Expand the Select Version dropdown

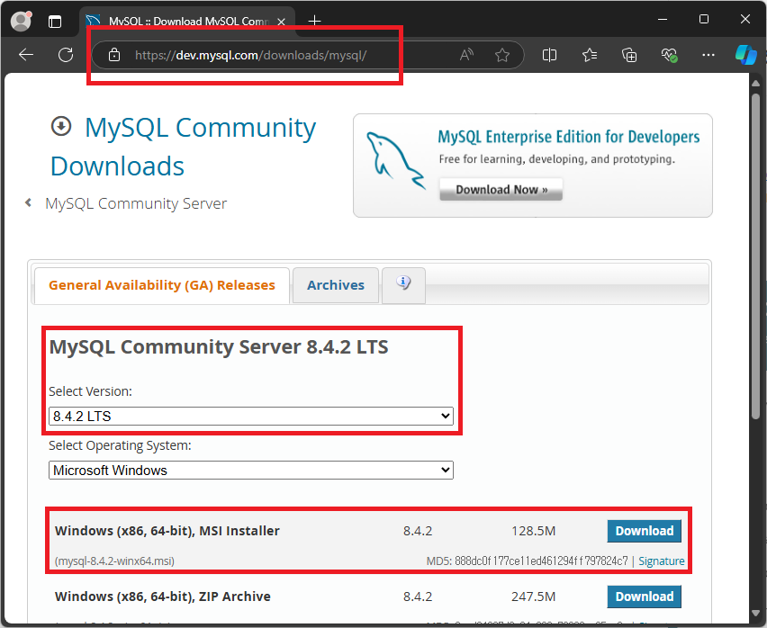[x=251, y=417]
